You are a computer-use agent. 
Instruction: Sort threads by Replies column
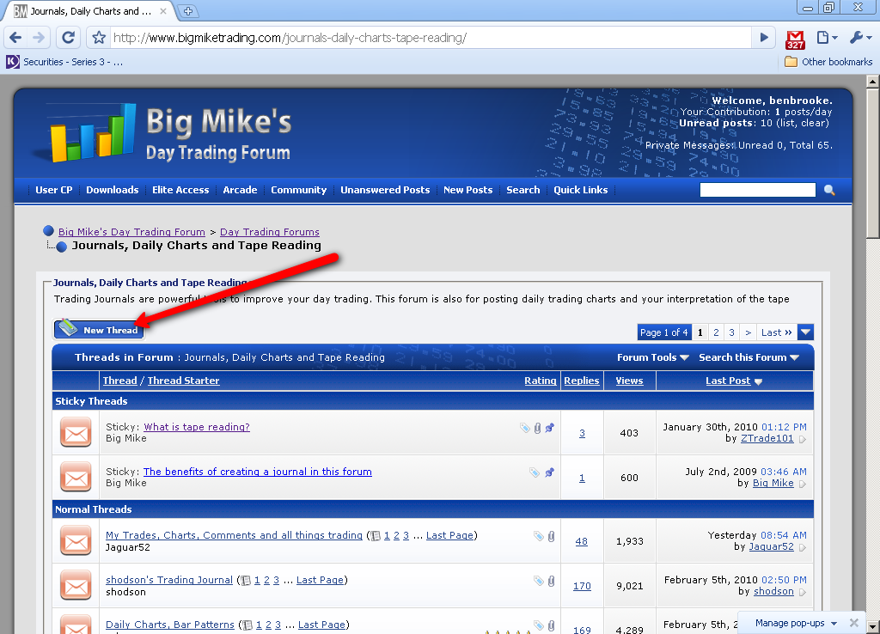point(582,381)
